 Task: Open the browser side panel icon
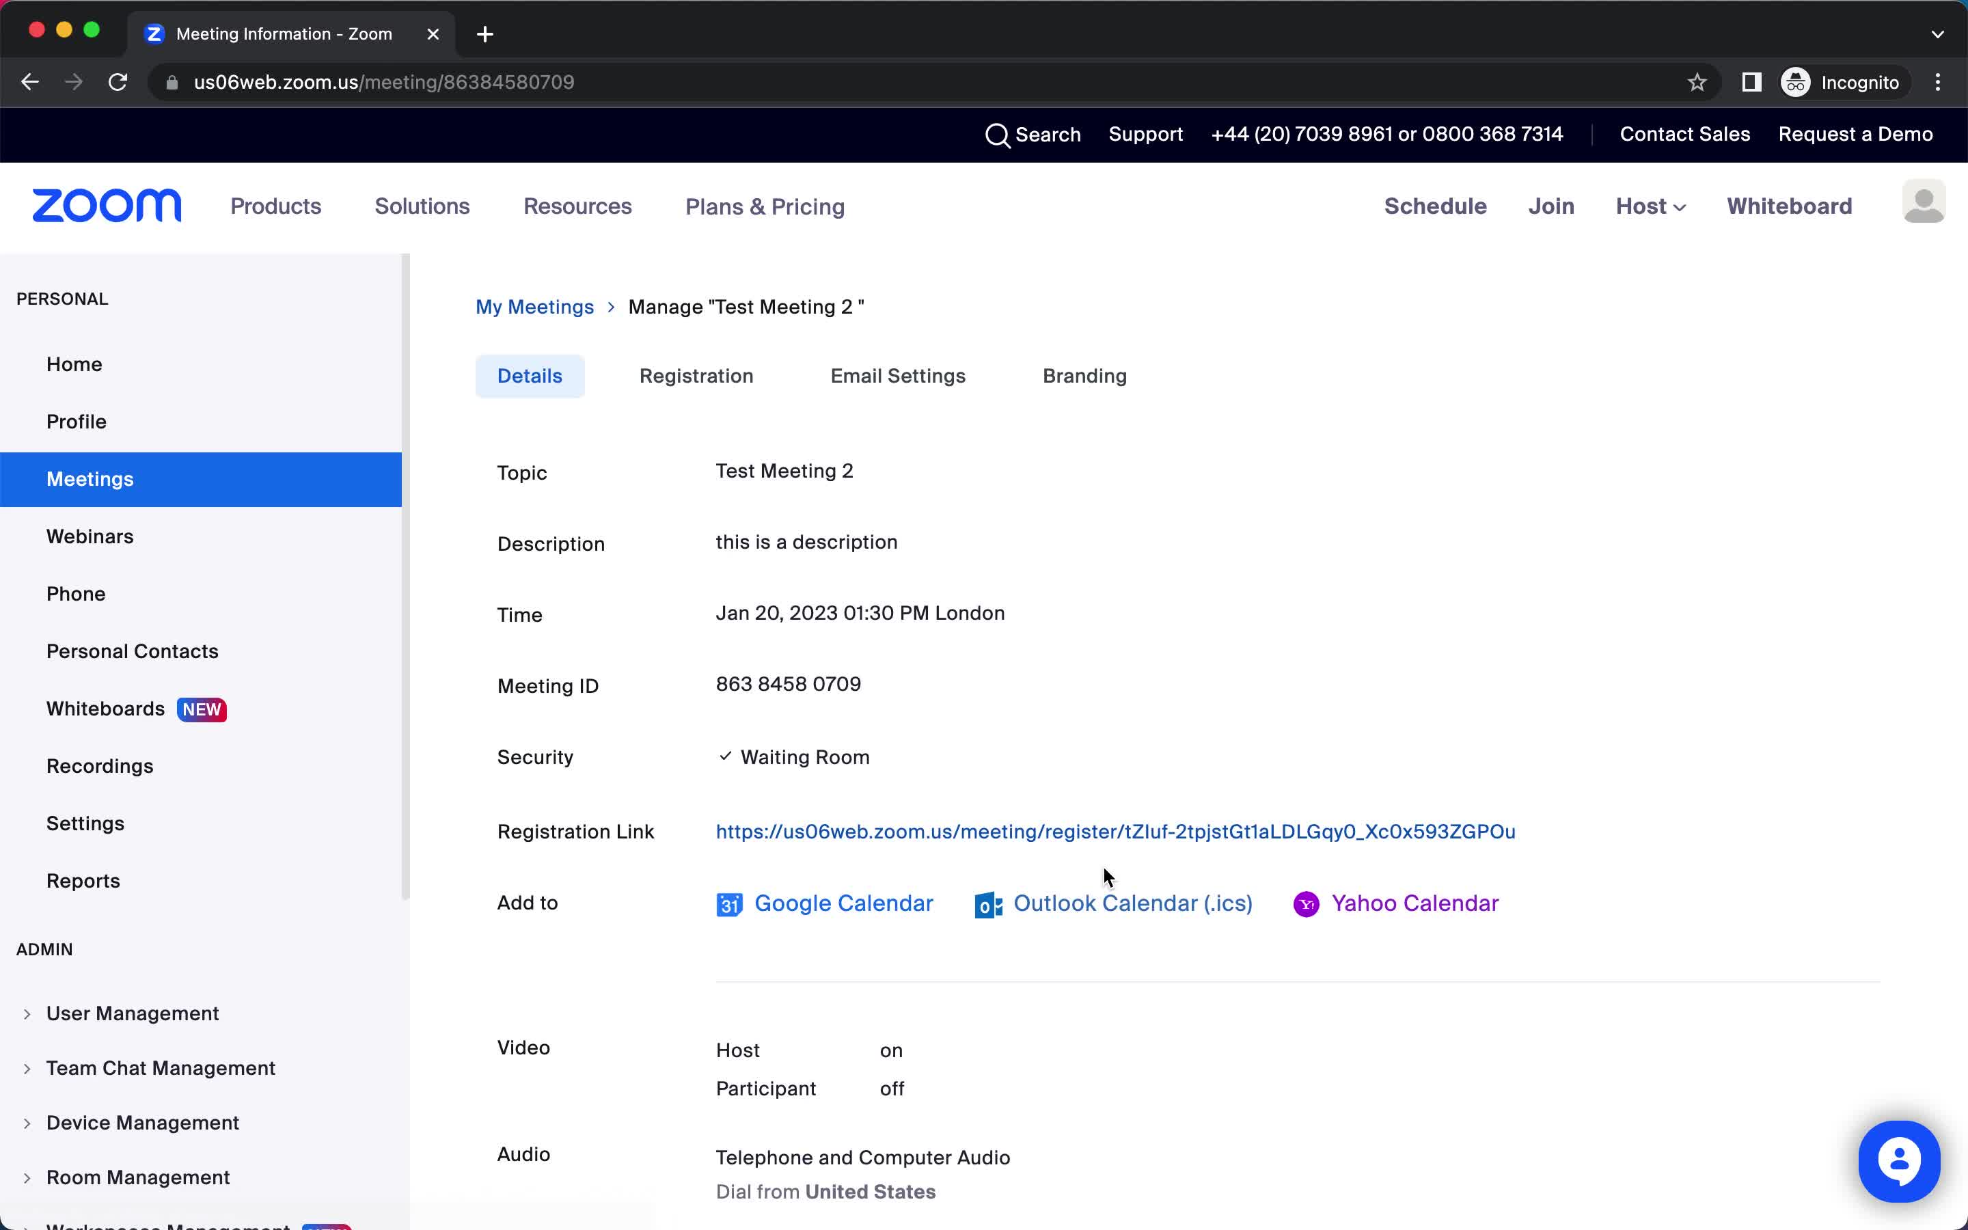coord(1751,82)
